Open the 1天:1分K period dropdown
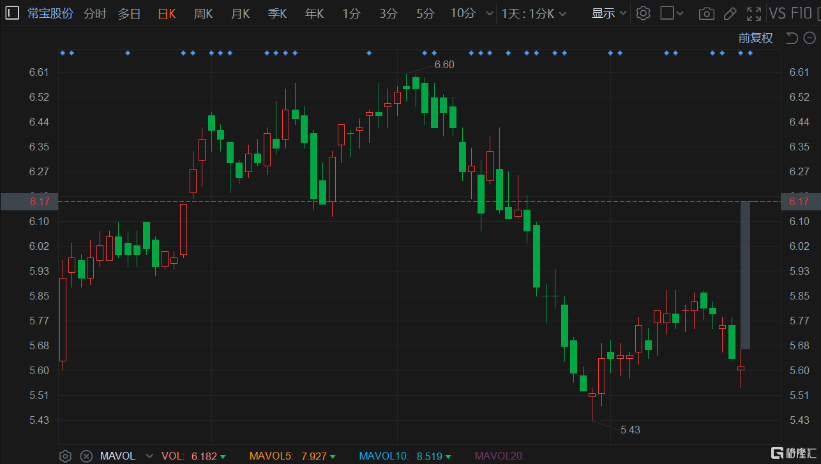Viewport: 821px width, 464px height. tap(534, 13)
